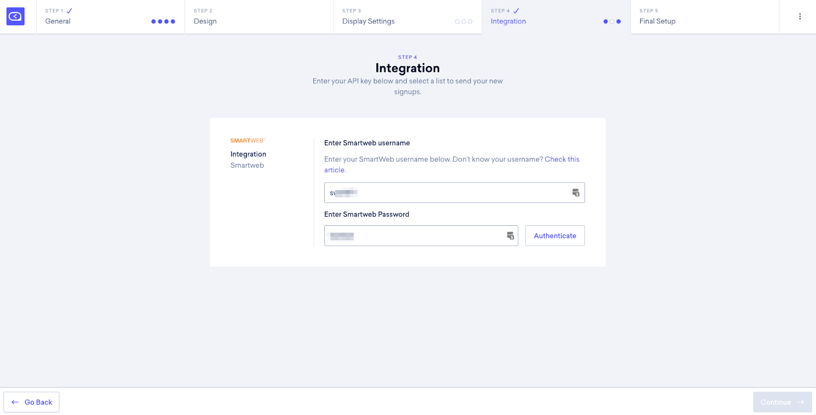Viewport: 816px width, 415px height.
Task: Click the Authenticate button
Action: 555,236
